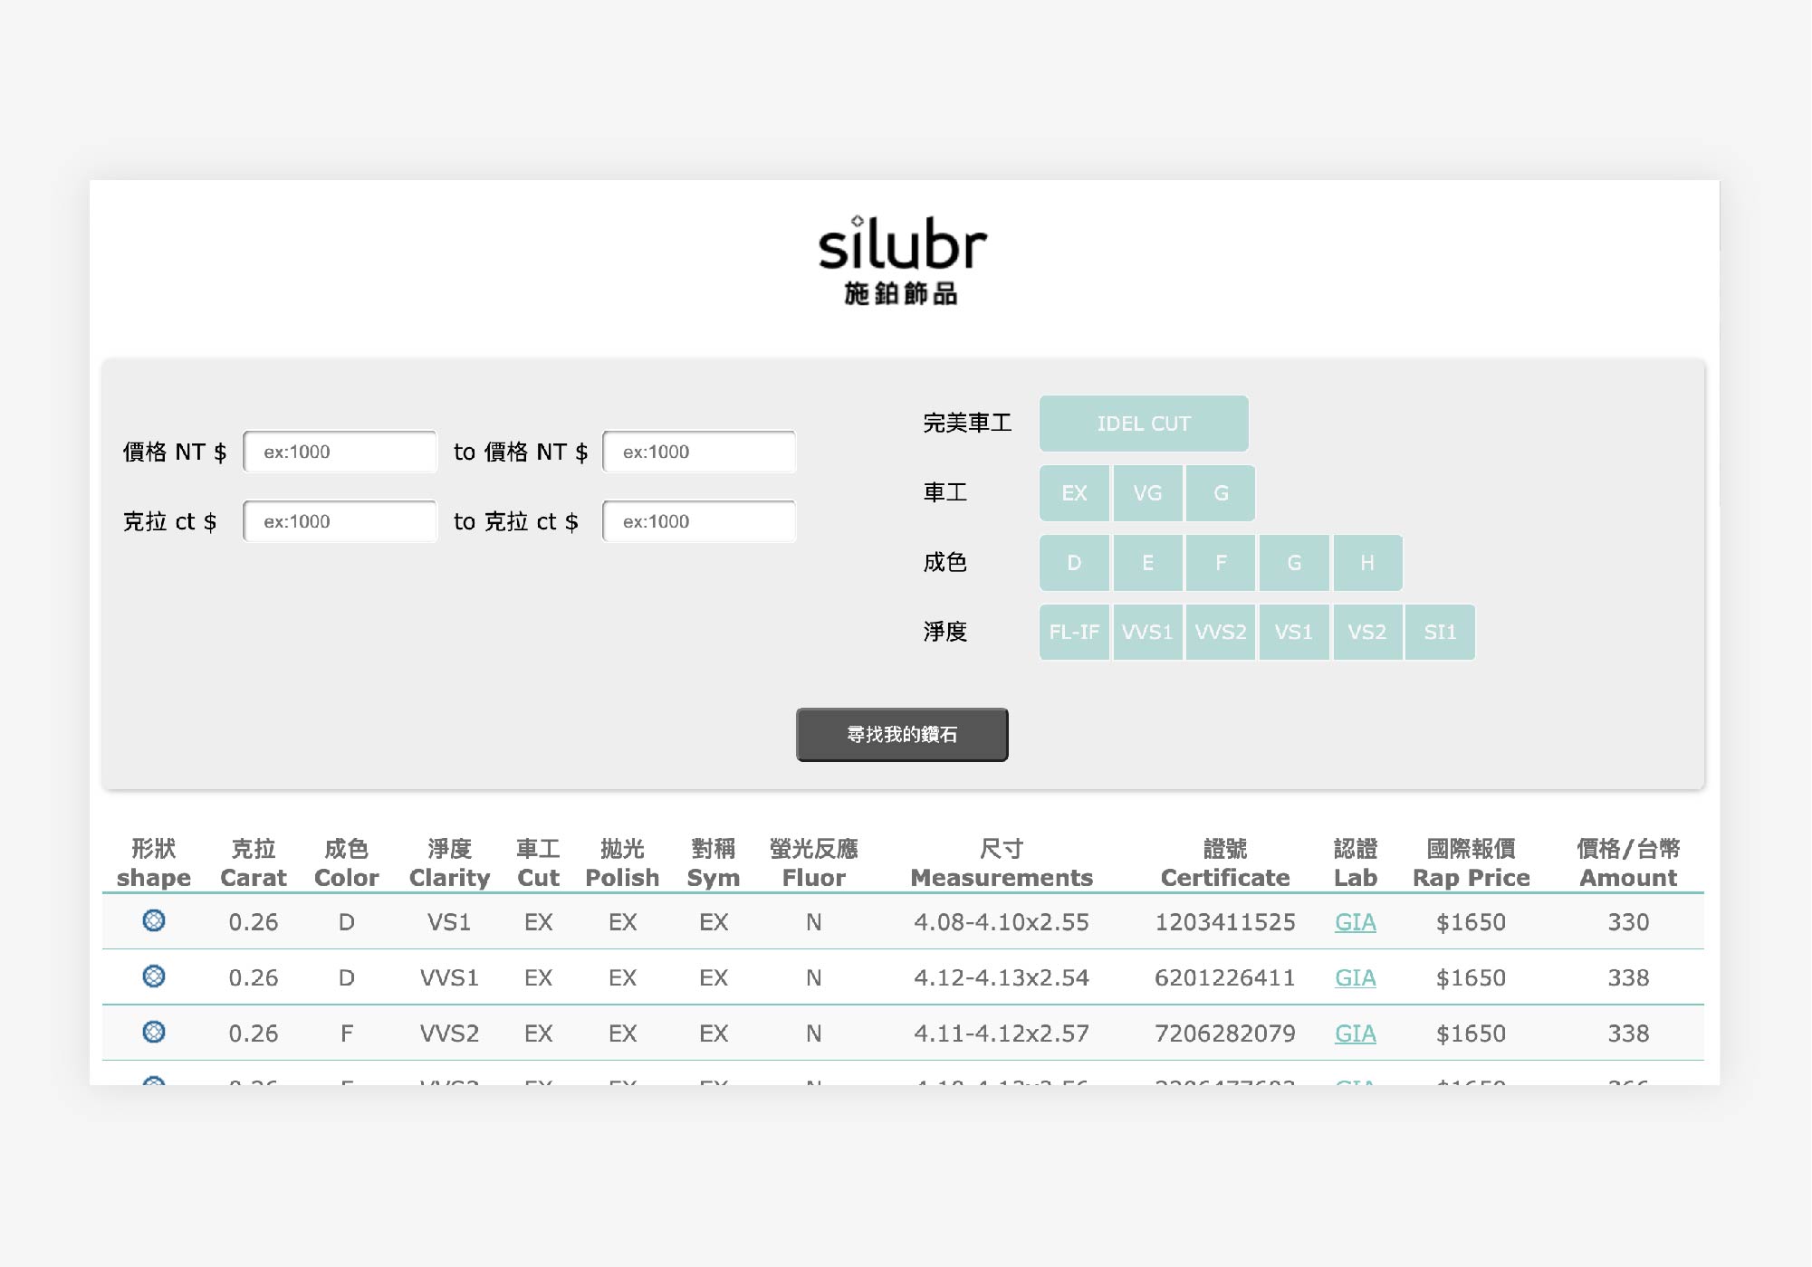This screenshot has height=1267, width=1812.
Task: Click the 形狀 shape column header
Action: click(x=154, y=863)
